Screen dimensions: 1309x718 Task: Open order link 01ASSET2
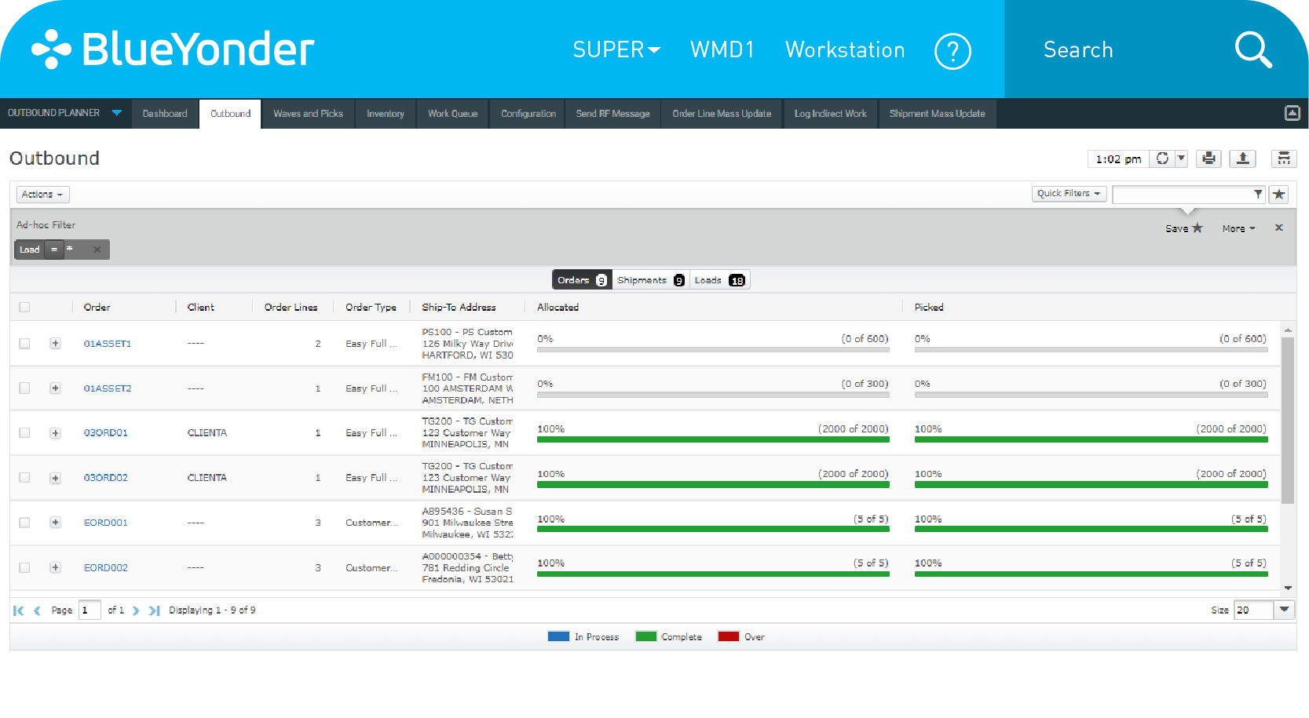click(106, 388)
